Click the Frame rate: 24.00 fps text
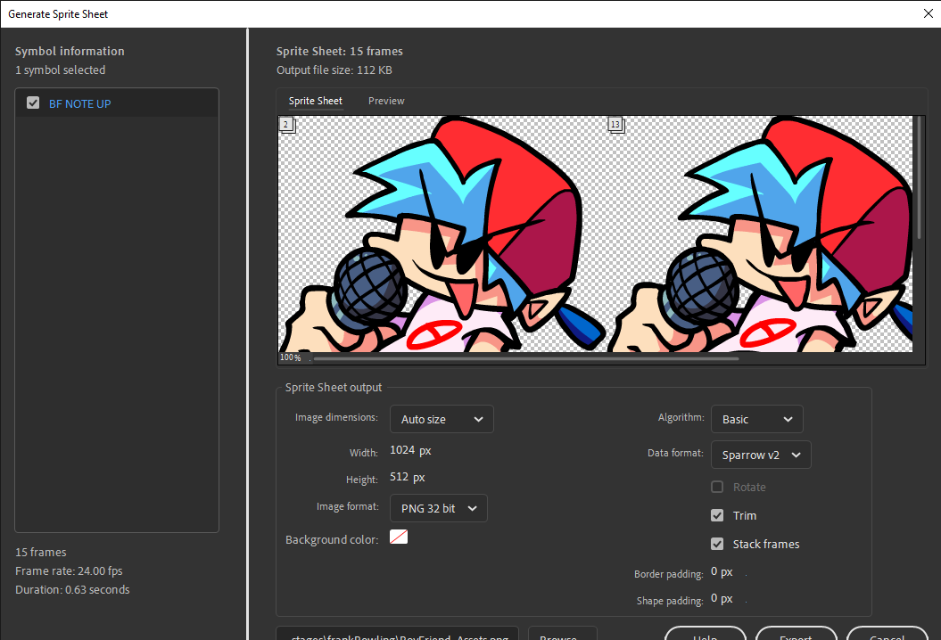This screenshot has width=941, height=640. 69,571
